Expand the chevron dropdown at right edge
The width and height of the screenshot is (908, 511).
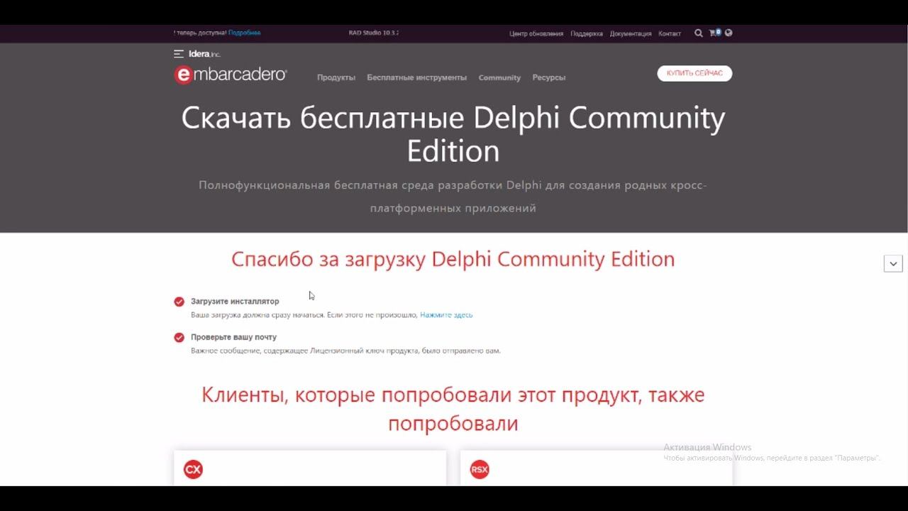coord(893,263)
